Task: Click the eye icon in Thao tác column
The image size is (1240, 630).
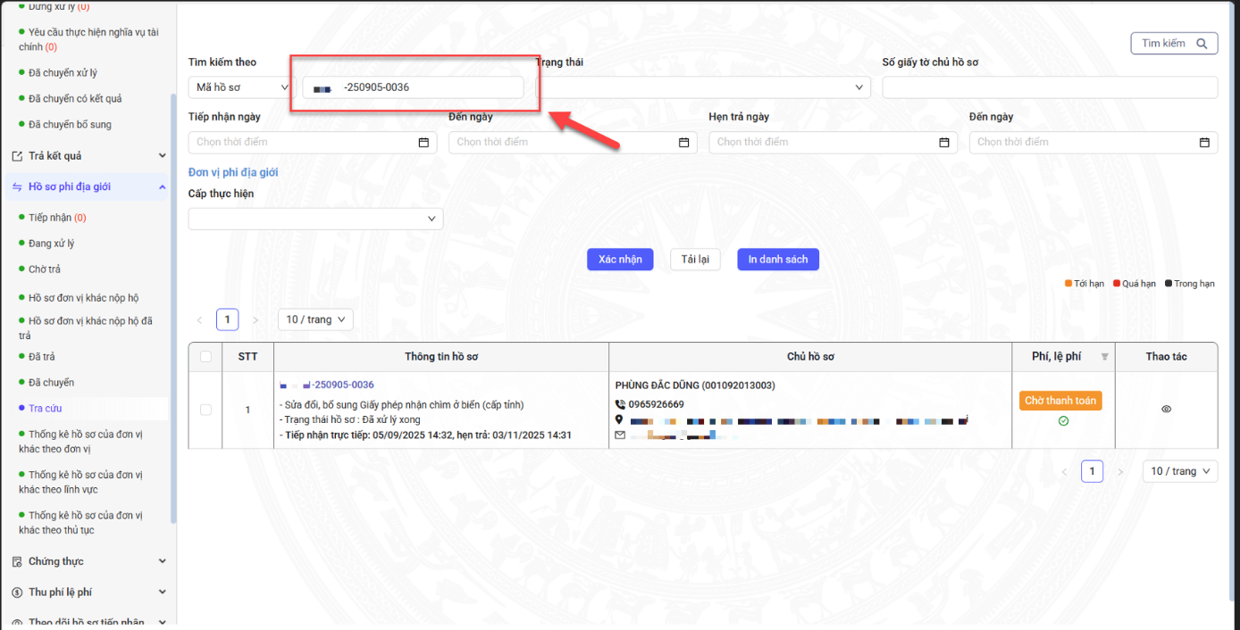Action: click(x=1166, y=410)
